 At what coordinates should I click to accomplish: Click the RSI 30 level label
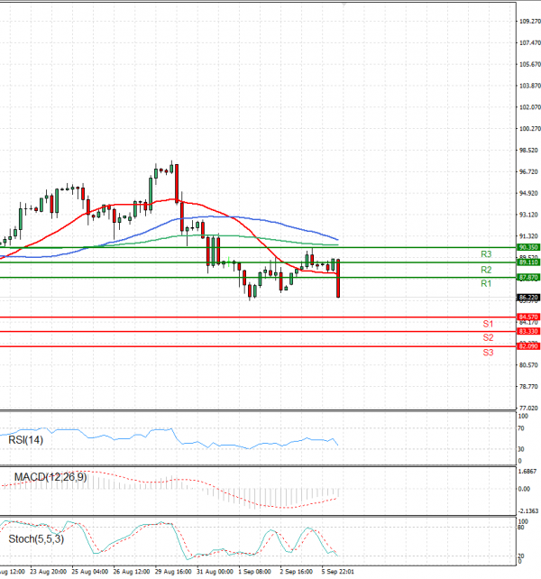[521, 449]
